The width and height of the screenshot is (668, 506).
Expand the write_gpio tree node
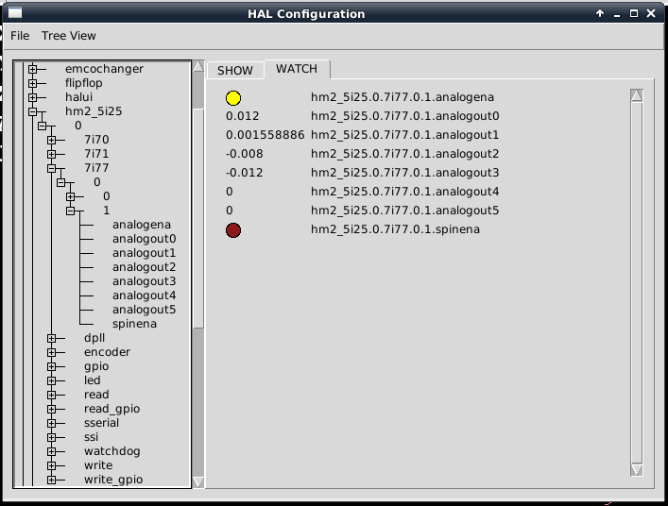click(x=52, y=480)
